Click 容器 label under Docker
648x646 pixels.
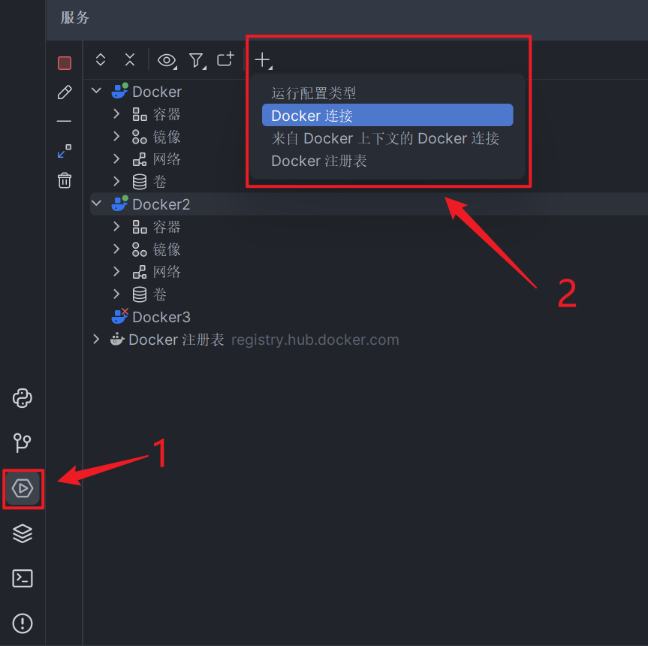point(167,114)
